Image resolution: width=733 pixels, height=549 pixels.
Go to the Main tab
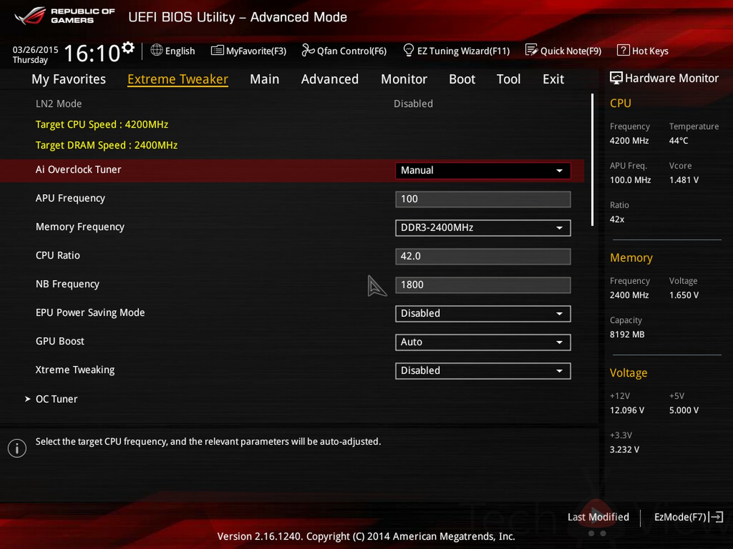[x=265, y=79]
